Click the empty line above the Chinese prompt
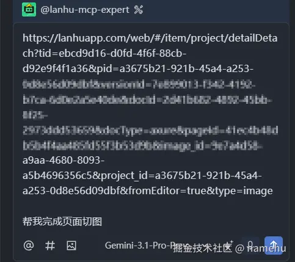Screen dimensions: 295x262 pos(151,206)
